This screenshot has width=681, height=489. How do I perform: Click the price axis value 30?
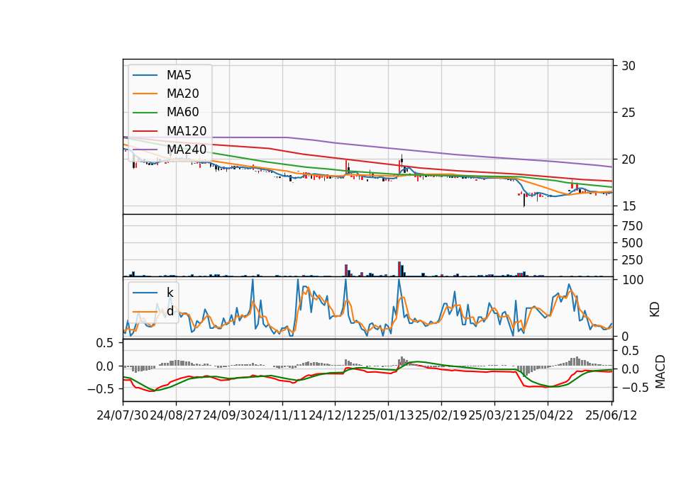pyautogui.click(x=629, y=66)
